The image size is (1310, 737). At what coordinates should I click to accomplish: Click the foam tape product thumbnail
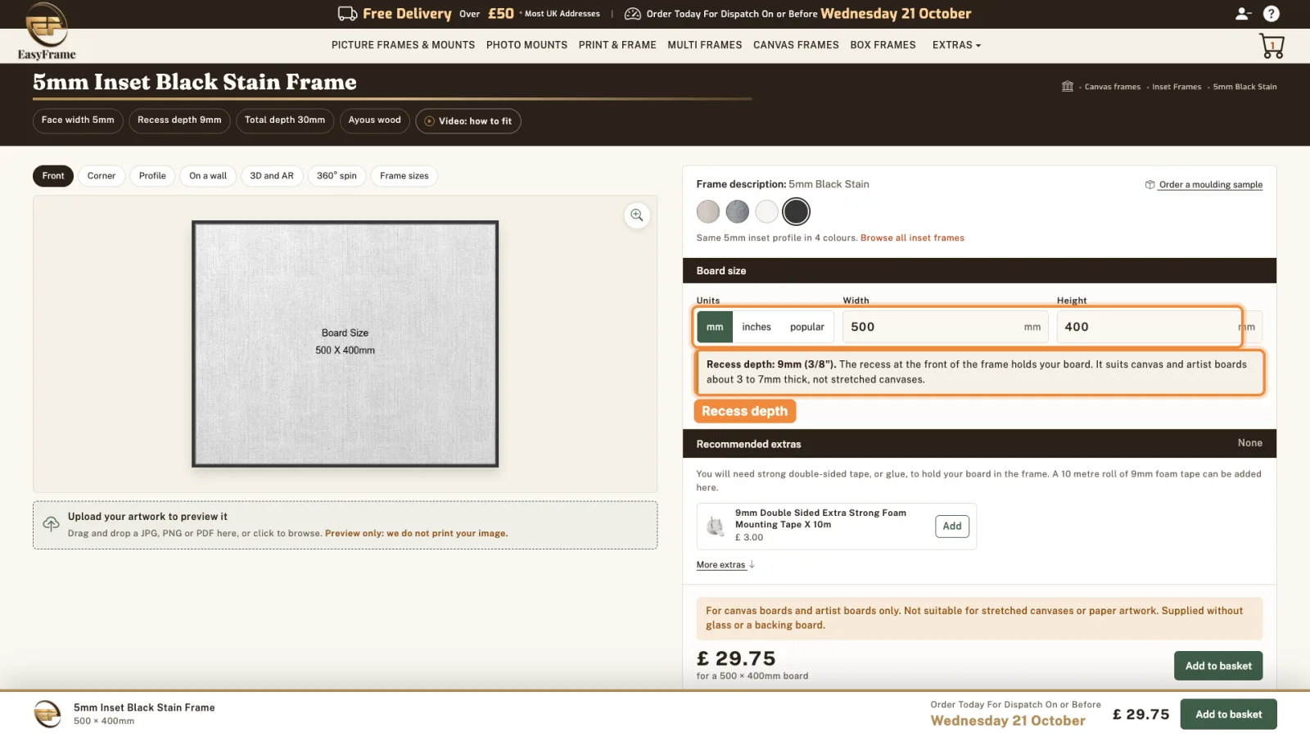coord(716,526)
